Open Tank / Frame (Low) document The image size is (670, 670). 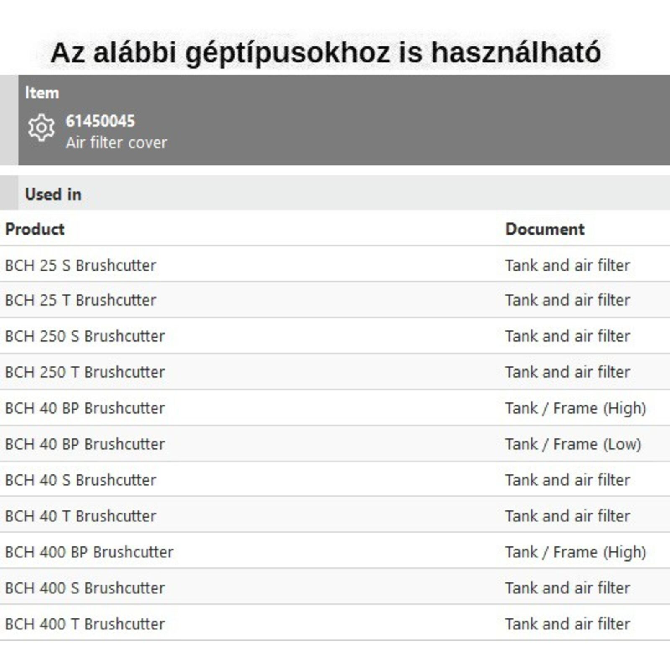coord(573,444)
